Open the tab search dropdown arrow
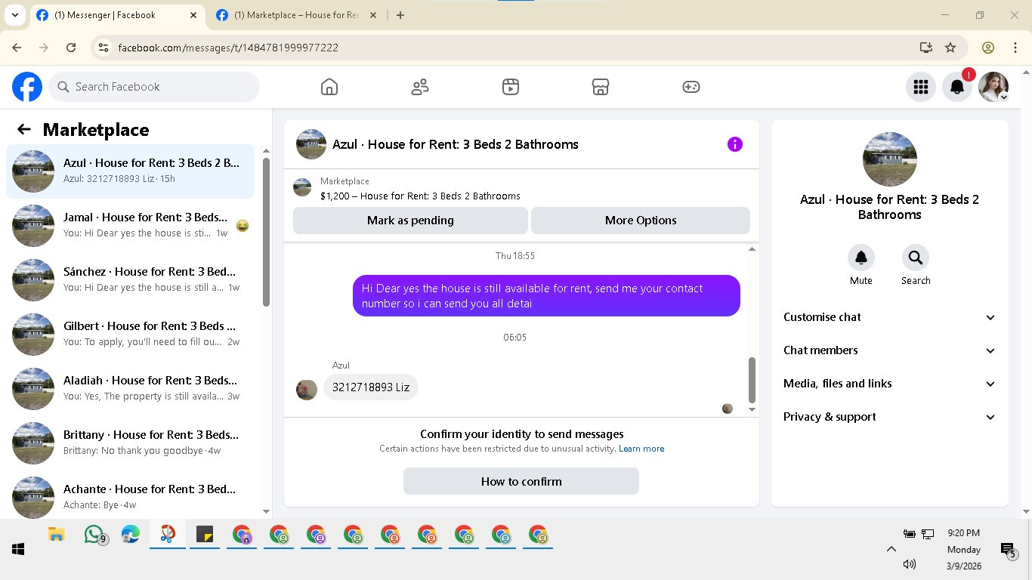 point(14,15)
